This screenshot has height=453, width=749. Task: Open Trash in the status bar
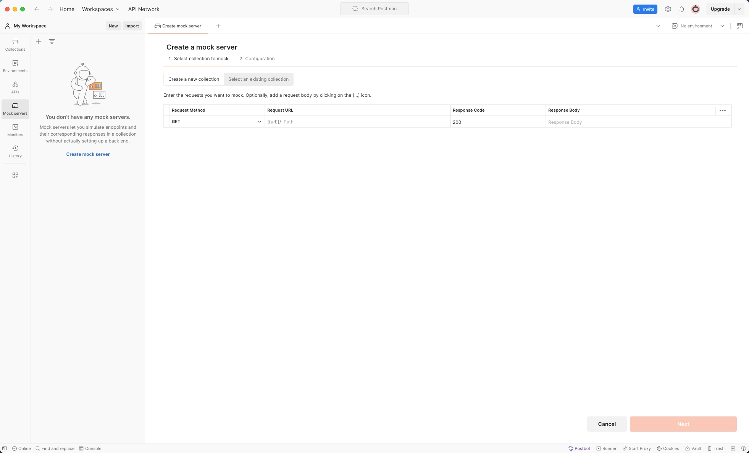pos(716,448)
